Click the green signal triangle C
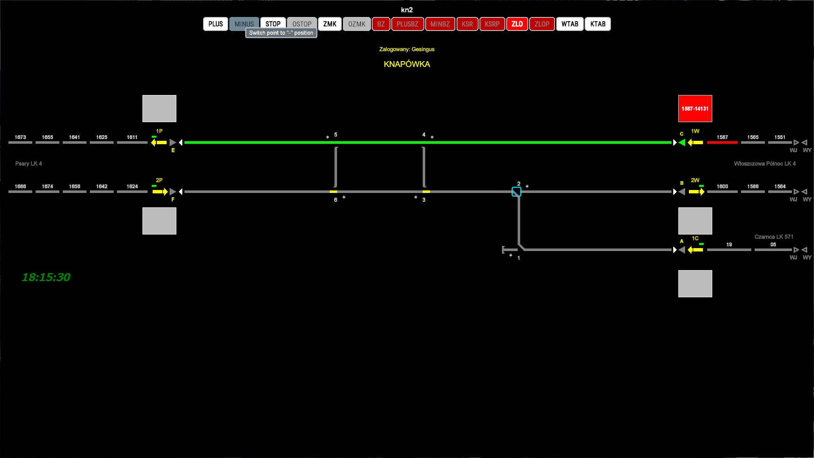814x458 pixels. coord(682,142)
